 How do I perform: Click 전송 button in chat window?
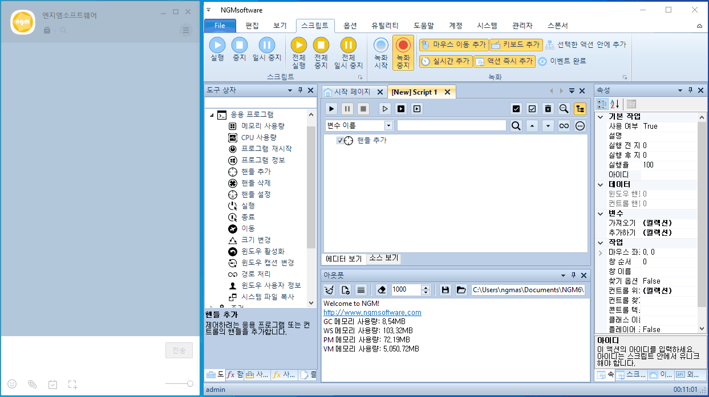pos(179,350)
